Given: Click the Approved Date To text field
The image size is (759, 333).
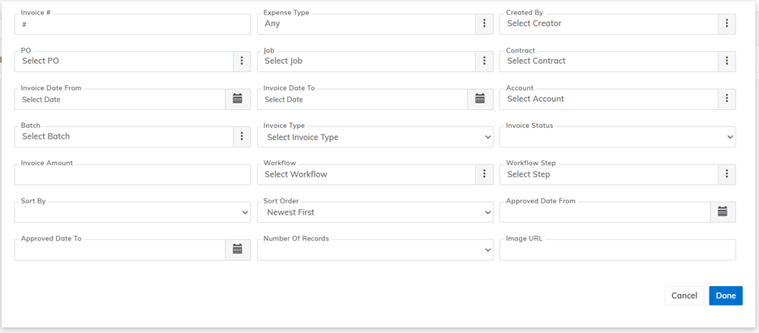Looking at the screenshot, I should (120, 250).
